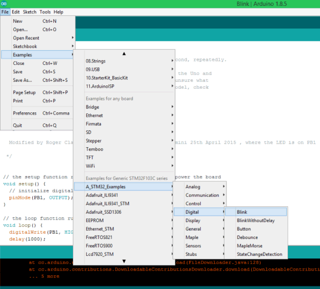Expand WiFi examples

pos(124,166)
